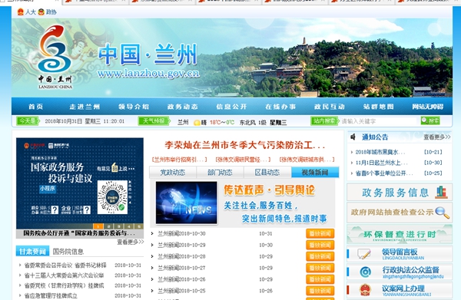Click the green 搜索 search button
461x300 pixels.
(430, 120)
